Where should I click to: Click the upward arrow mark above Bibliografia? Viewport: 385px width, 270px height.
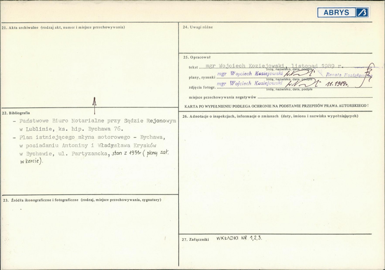click(94, 105)
